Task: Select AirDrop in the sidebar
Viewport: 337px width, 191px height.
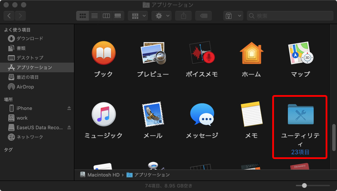Action: coord(25,87)
